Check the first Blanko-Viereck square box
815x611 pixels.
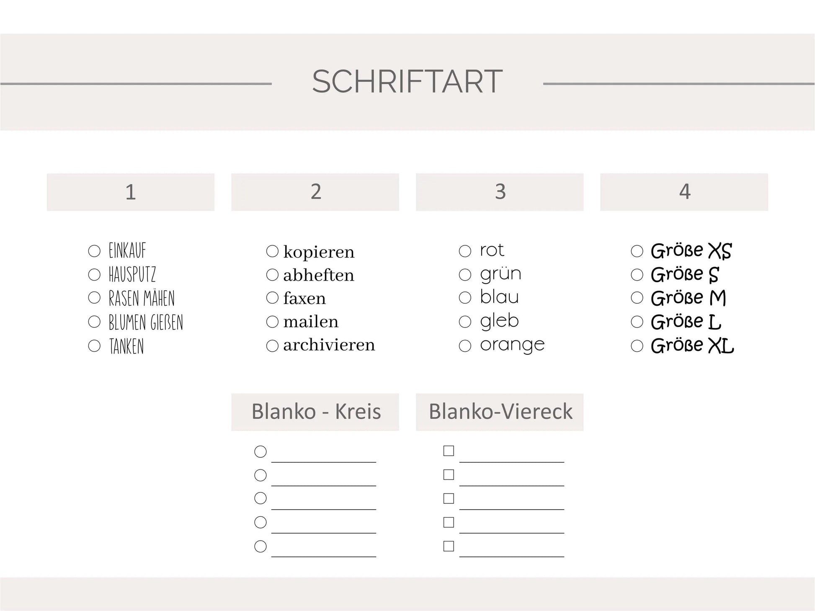(449, 451)
